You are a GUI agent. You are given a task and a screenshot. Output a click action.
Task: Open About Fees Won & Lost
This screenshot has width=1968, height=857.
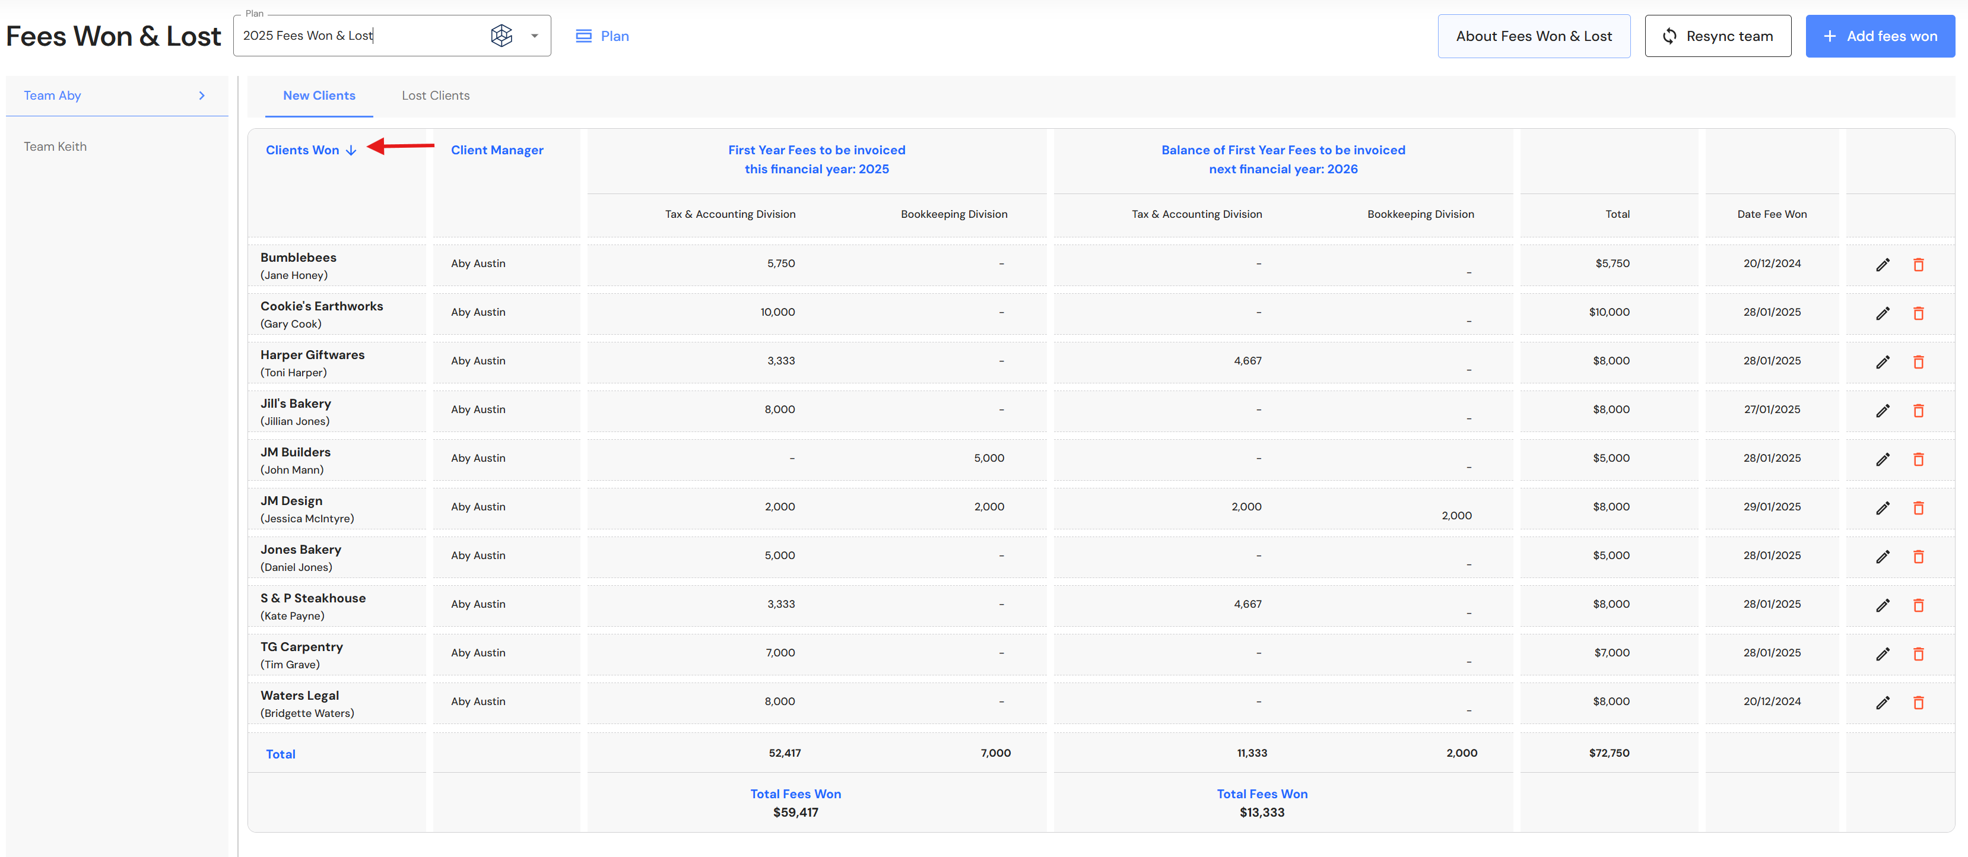click(x=1534, y=36)
